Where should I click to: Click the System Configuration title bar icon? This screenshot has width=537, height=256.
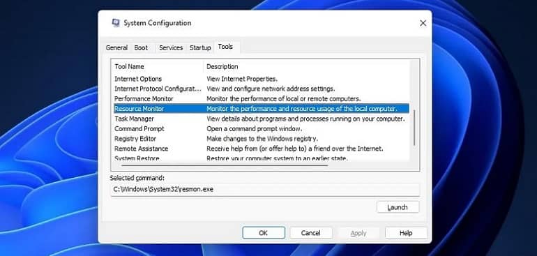click(116, 23)
